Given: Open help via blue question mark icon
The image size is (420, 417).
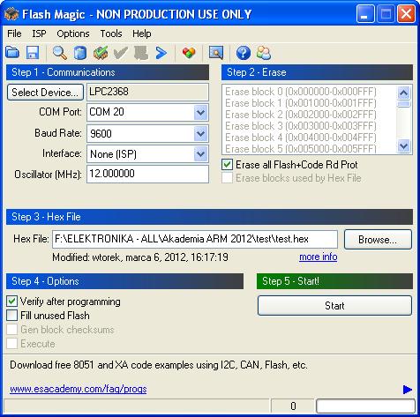Looking at the screenshot, I should point(244,53).
